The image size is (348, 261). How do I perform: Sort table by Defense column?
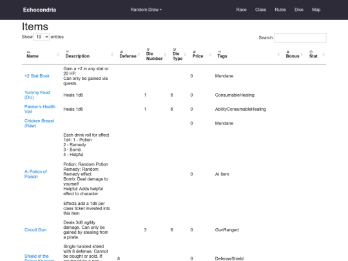pos(128,55)
